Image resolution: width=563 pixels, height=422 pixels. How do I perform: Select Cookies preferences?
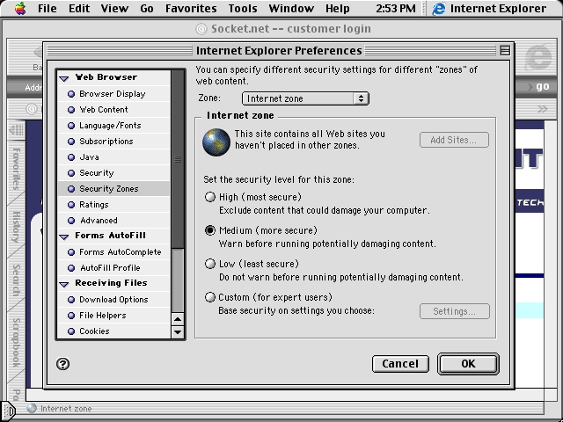point(113,331)
